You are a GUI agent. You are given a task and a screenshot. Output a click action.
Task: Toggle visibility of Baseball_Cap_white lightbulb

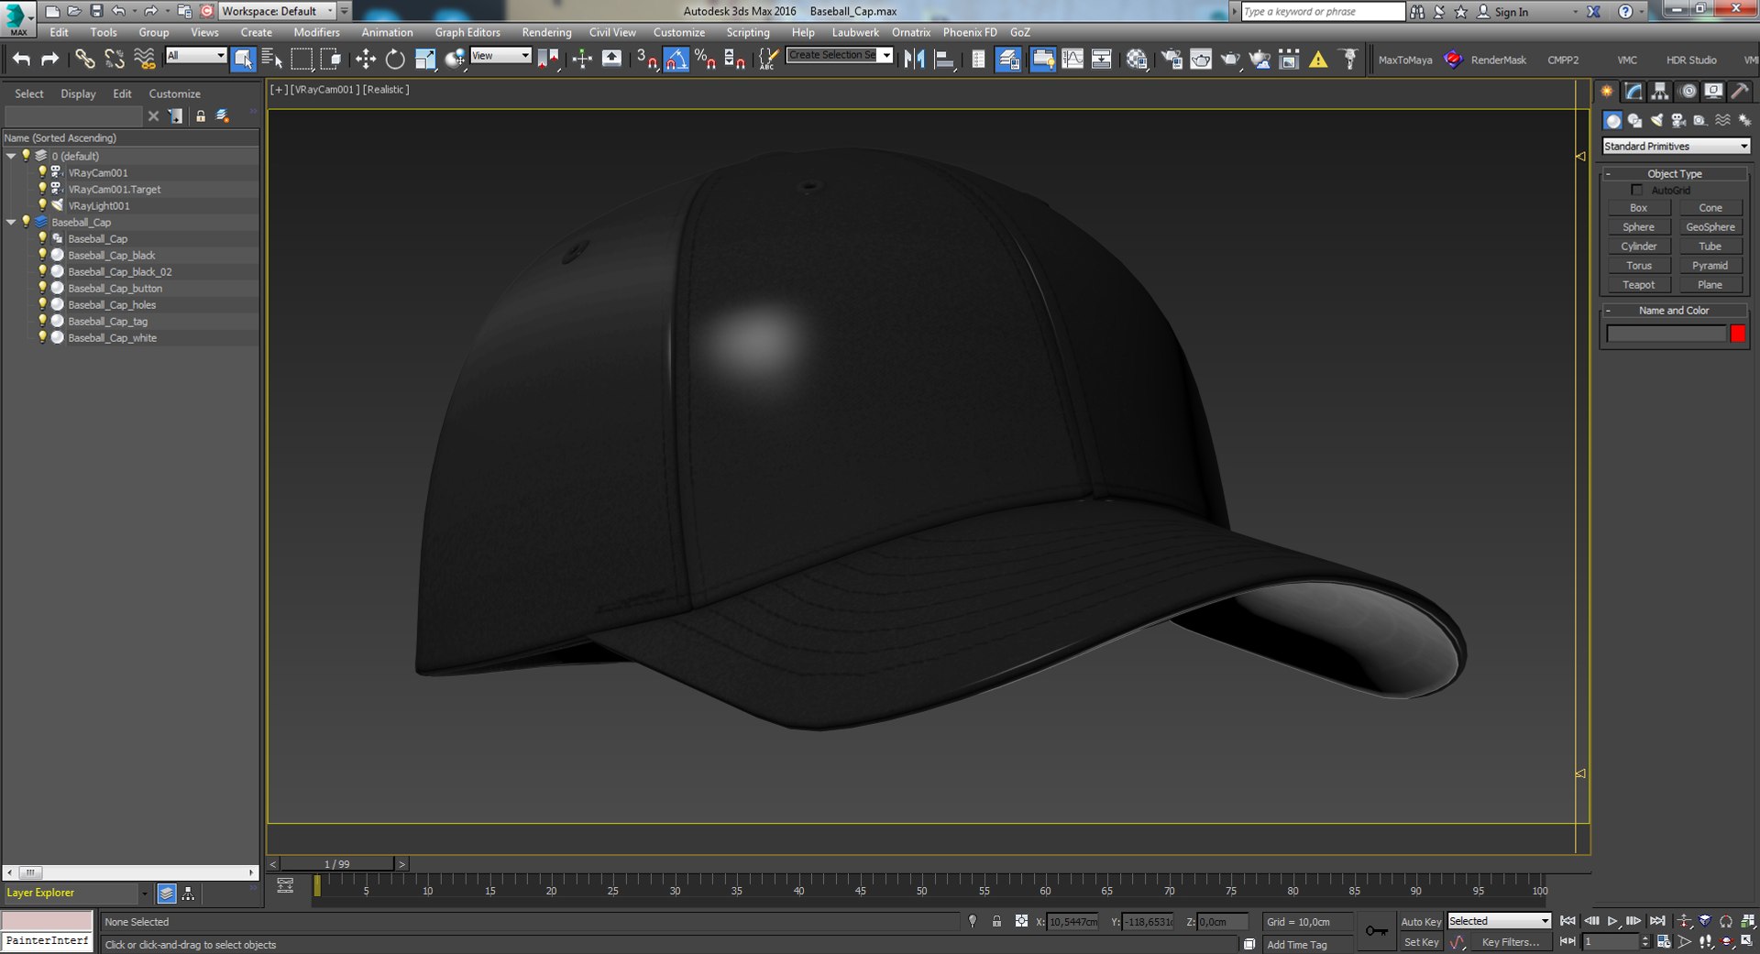click(42, 337)
